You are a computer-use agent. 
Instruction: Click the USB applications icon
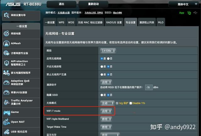click(x=6, y=132)
